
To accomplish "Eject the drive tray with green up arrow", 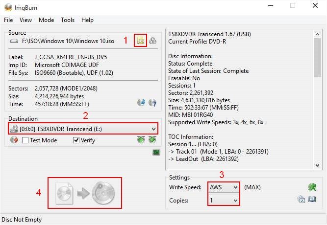I will (141, 140).
